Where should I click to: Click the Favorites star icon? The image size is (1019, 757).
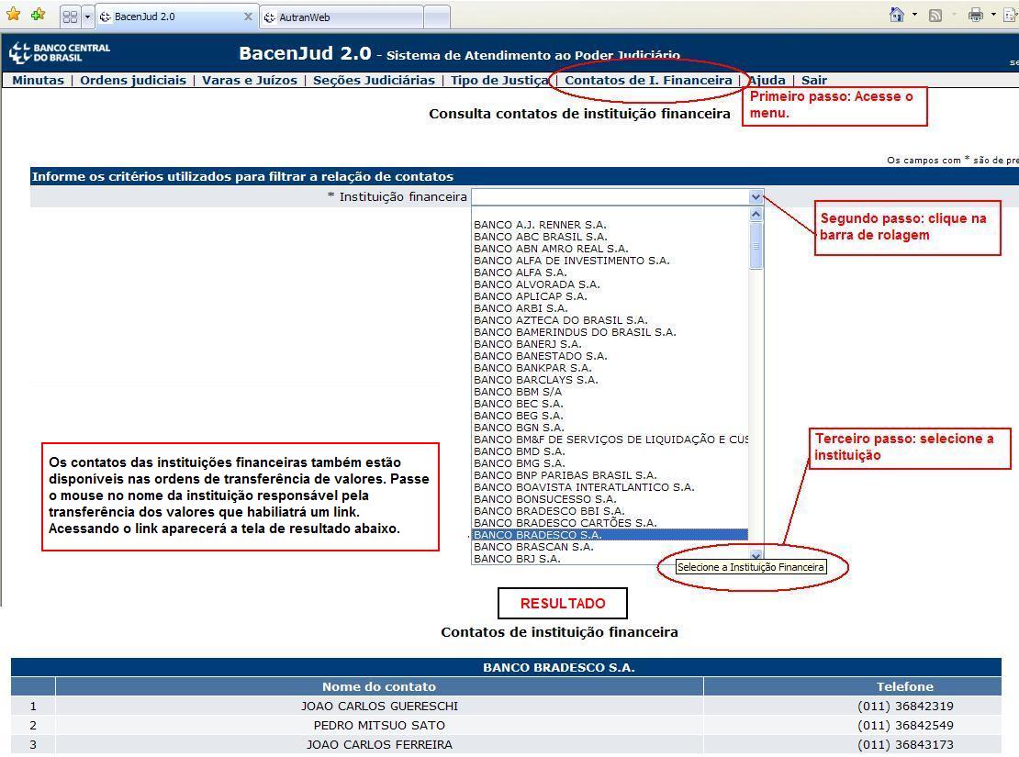point(13,14)
